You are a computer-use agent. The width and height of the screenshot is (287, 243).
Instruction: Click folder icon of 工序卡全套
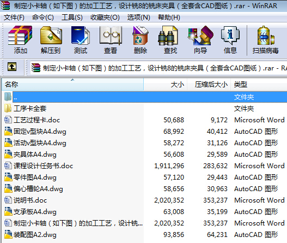click(x=8, y=108)
